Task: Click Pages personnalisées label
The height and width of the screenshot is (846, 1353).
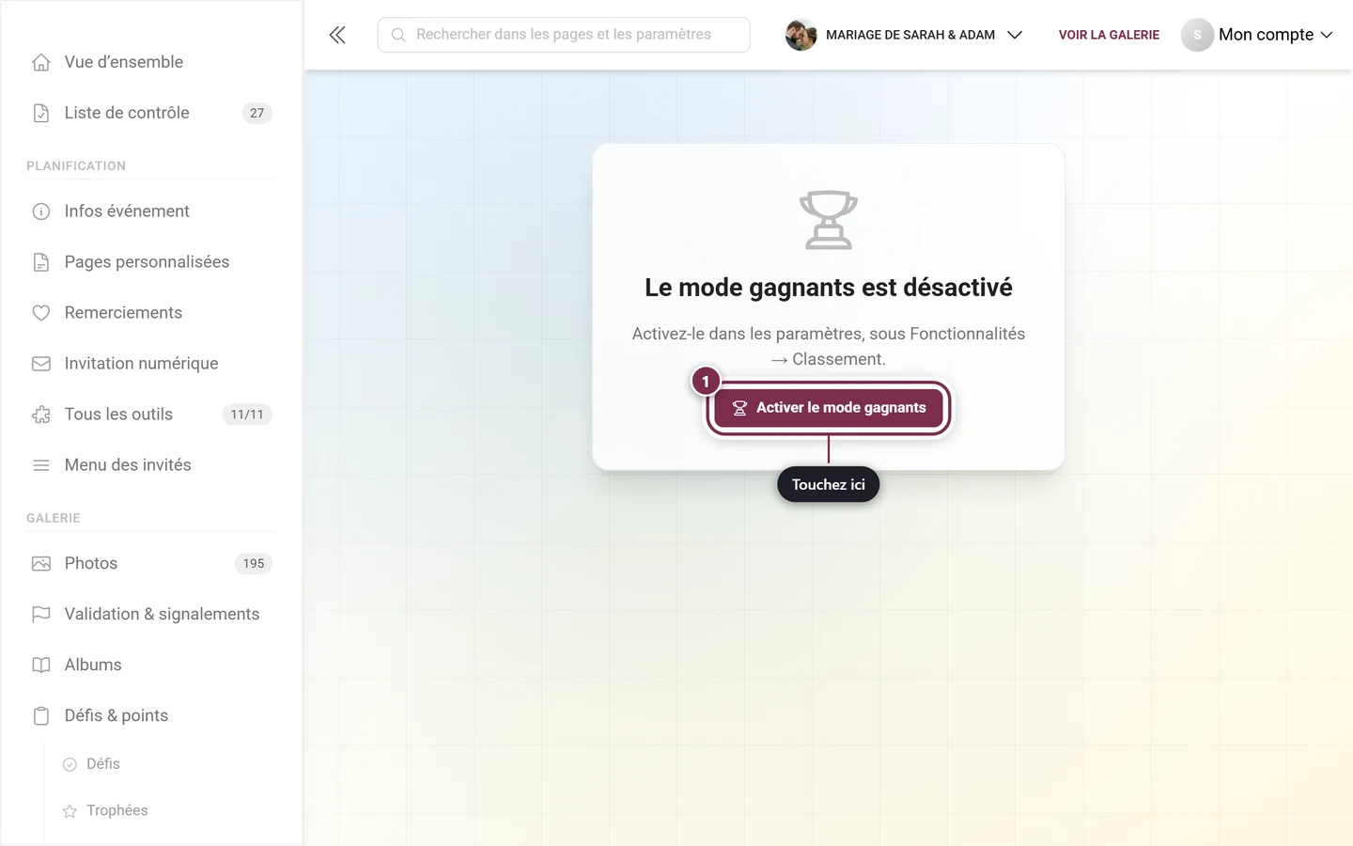Action: [x=147, y=262]
